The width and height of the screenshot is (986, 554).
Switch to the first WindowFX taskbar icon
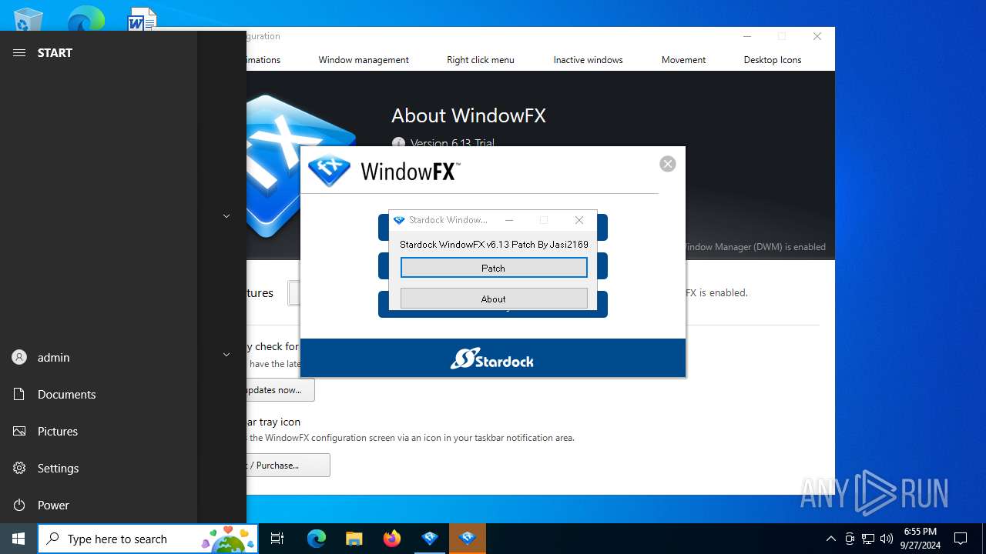pyautogui.click(x=430, y=539)
